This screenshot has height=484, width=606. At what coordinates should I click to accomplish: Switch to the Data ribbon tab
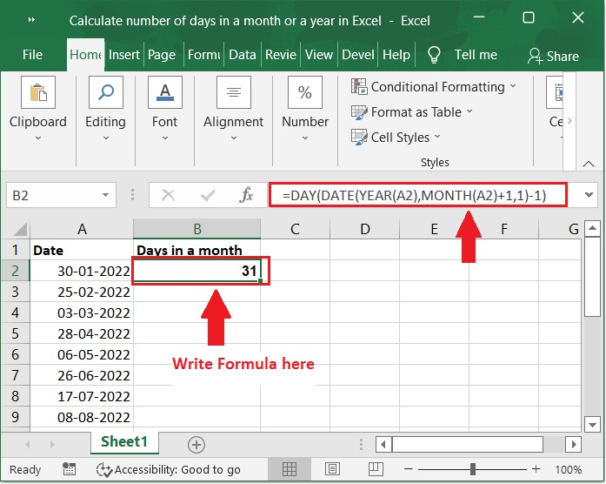point(242,55)
